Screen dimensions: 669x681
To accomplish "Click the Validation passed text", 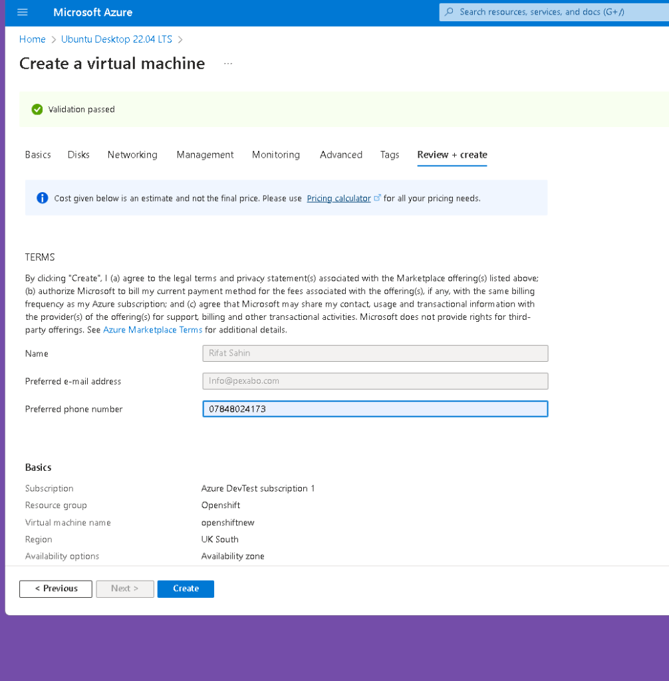I will pos(81,110).
